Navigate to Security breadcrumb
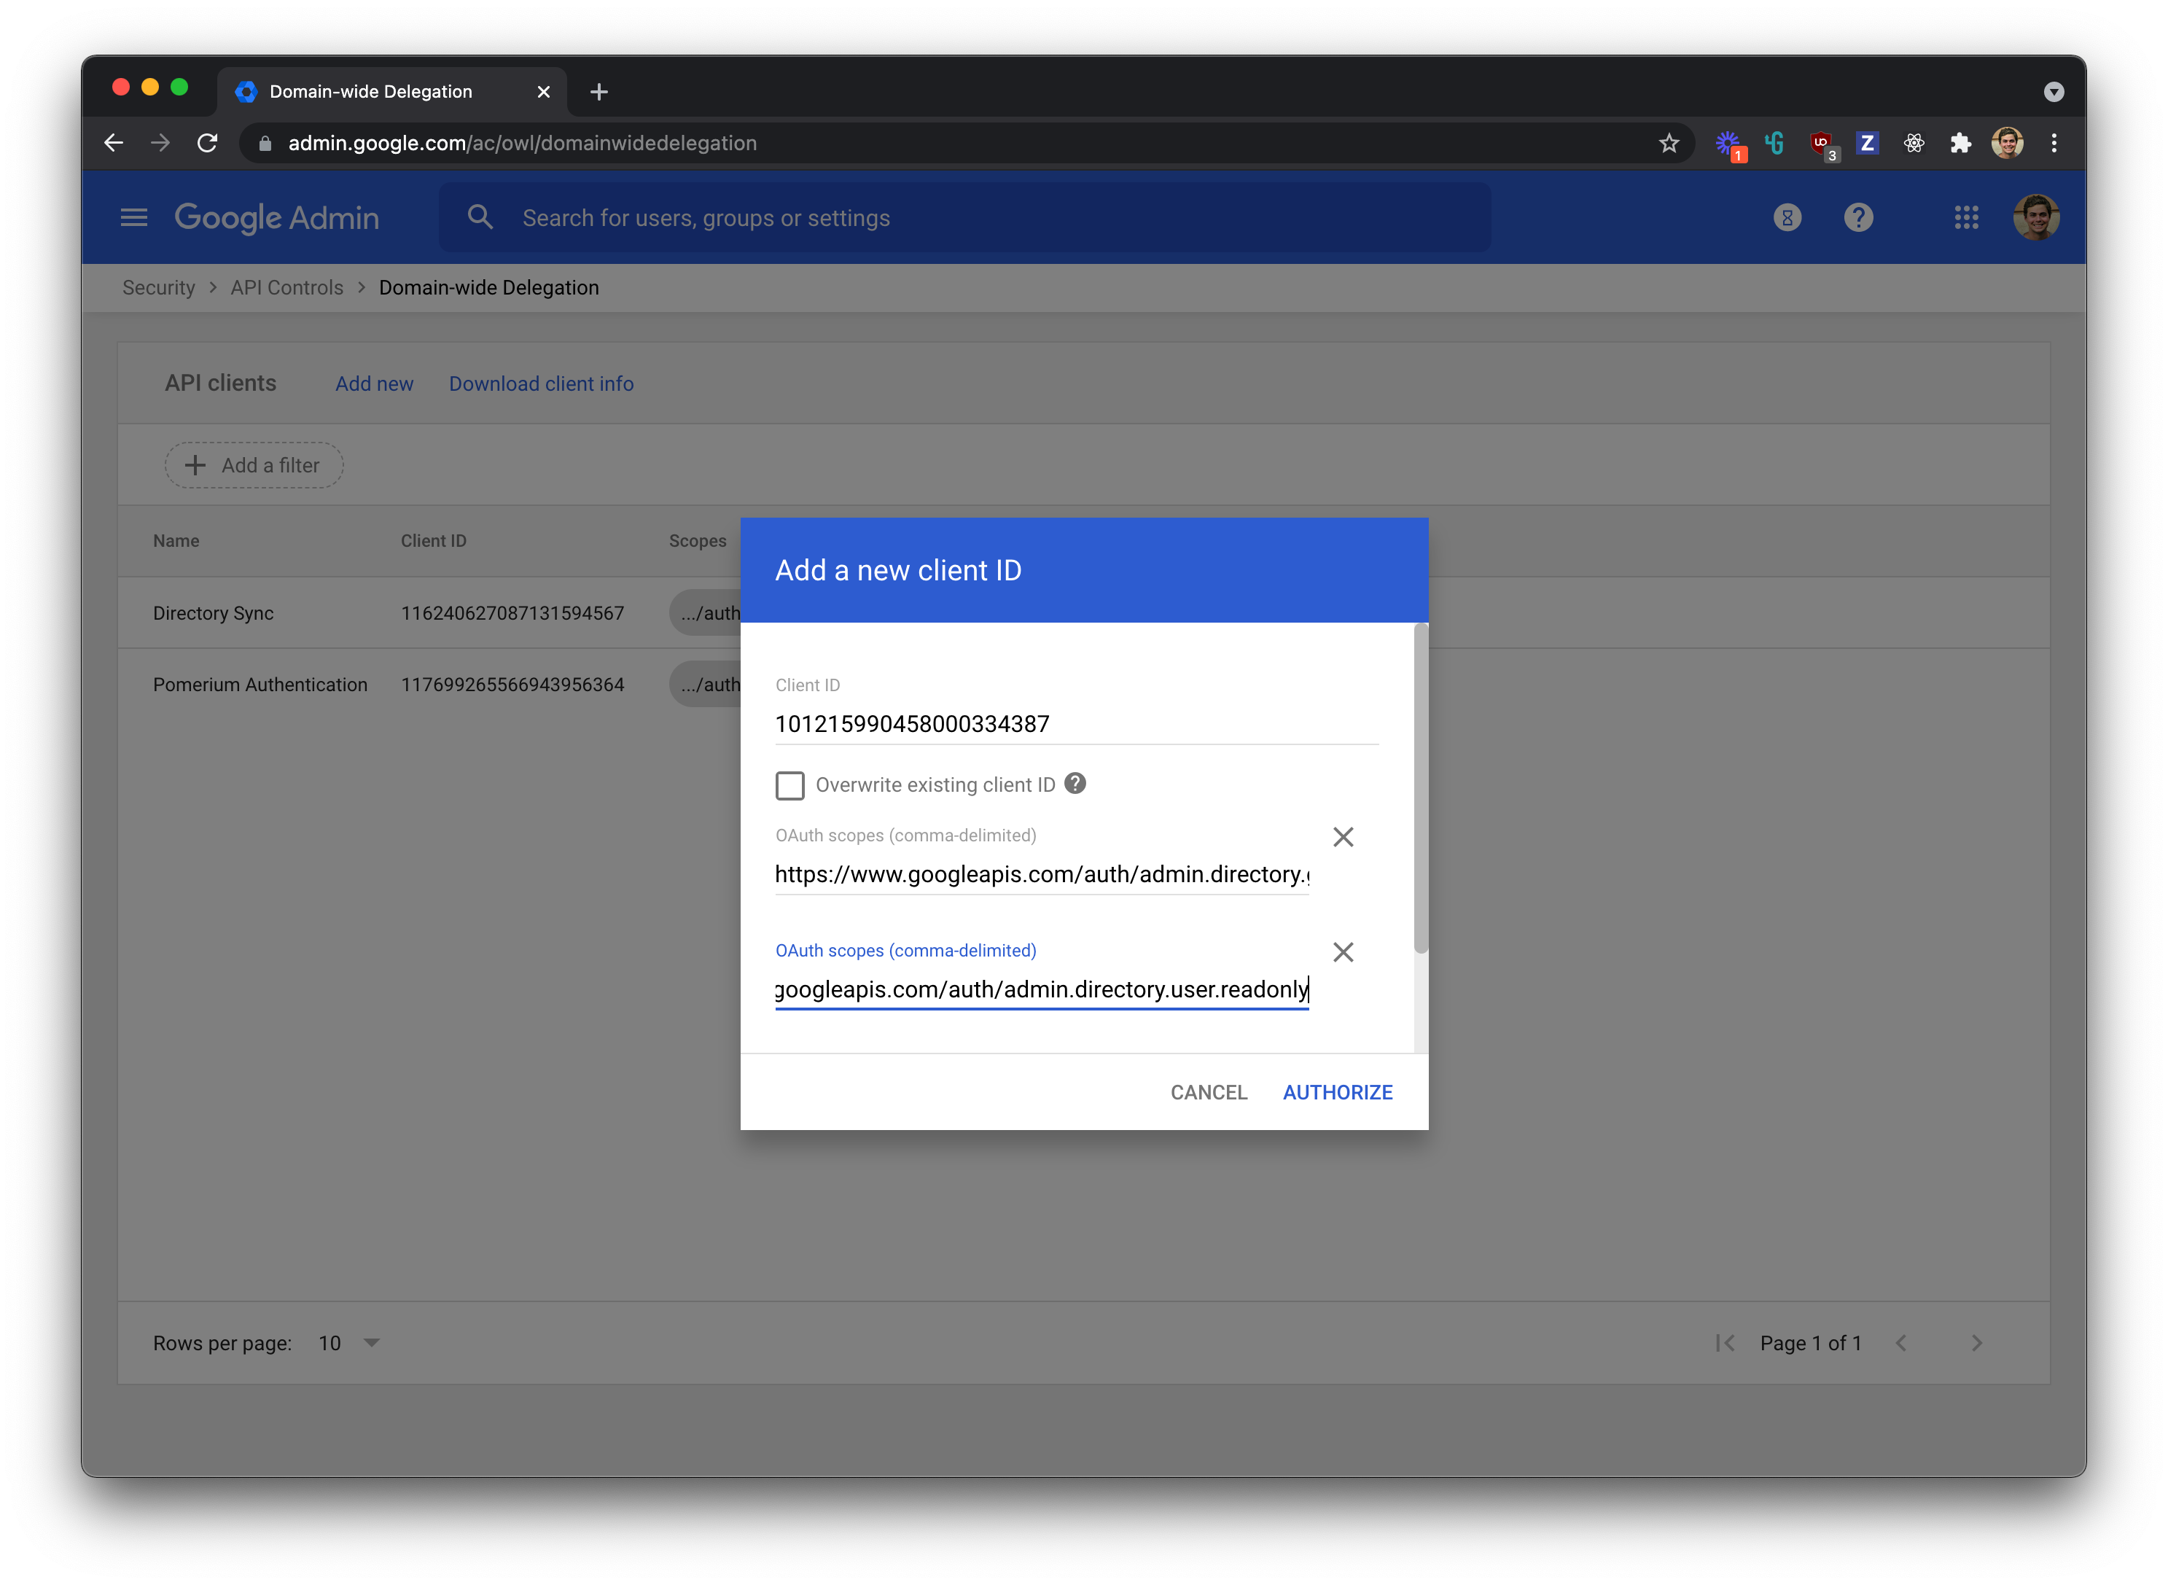This screenshot has height=1585, width=2168. point(158,288)
